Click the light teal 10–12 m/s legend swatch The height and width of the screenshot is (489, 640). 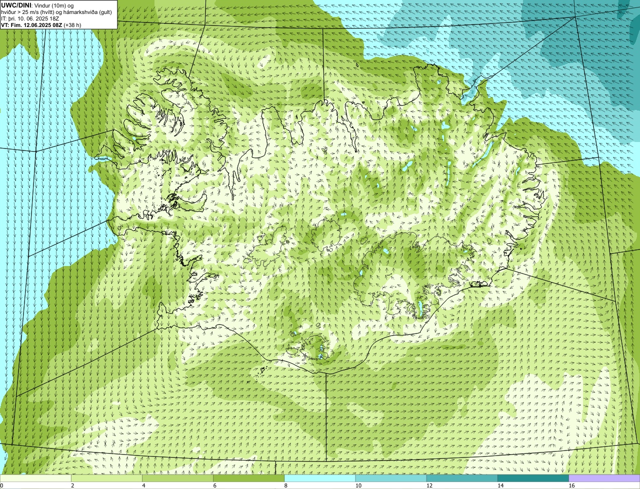(391, 478)
